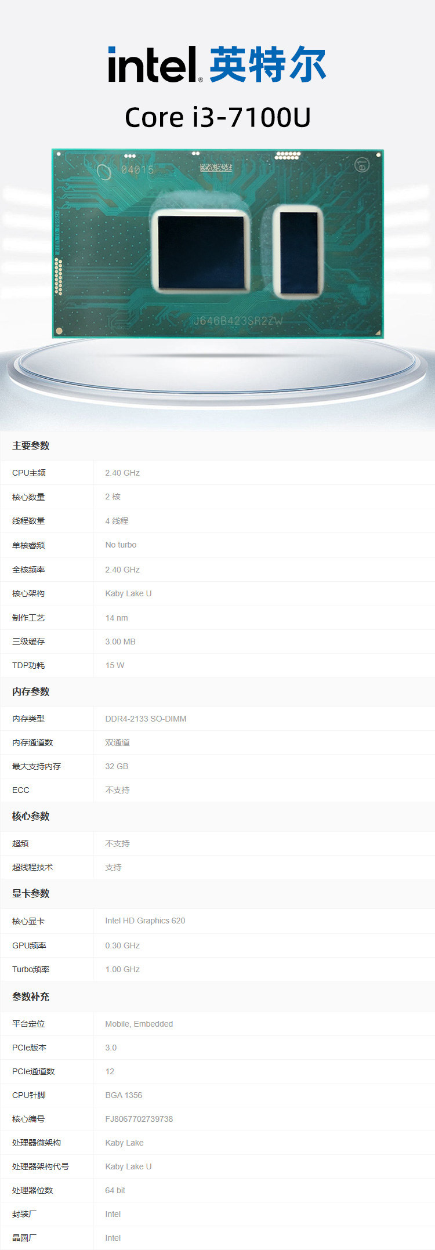435x1250 pixels.
Task: Select the 处理器微架构 Kaby Lake value
Action: [124, 1143]
